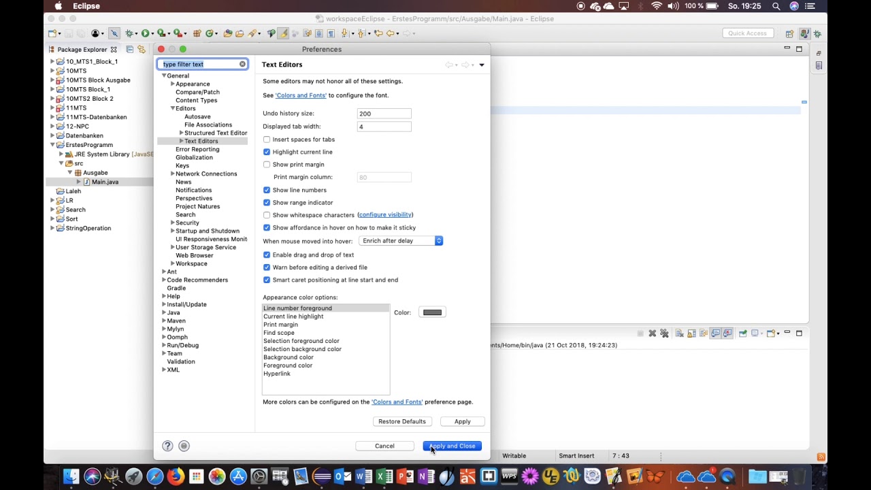Open Preferences help question mark icon

(167, 446)
